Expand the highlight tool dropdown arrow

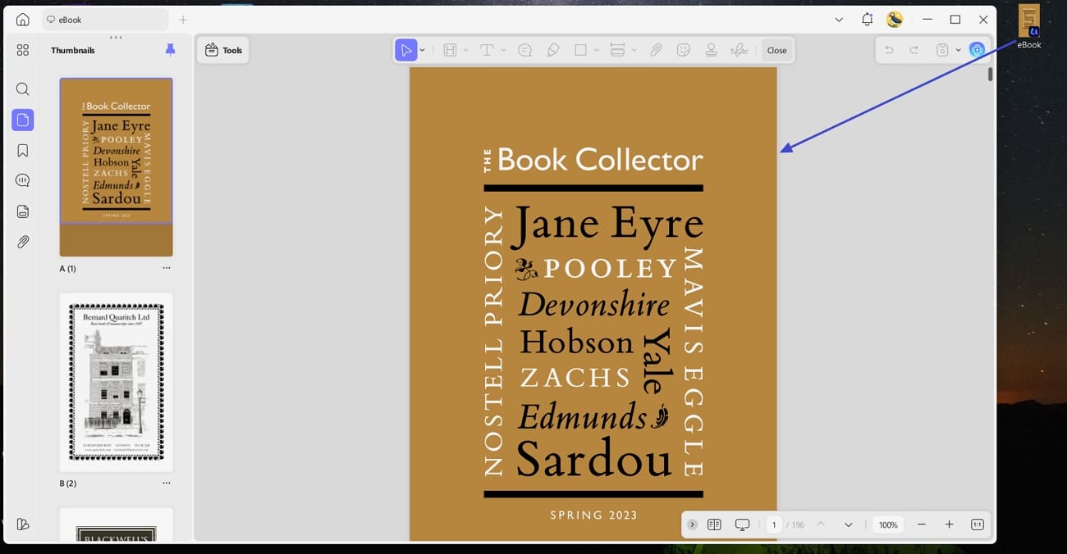click(465, 50)
